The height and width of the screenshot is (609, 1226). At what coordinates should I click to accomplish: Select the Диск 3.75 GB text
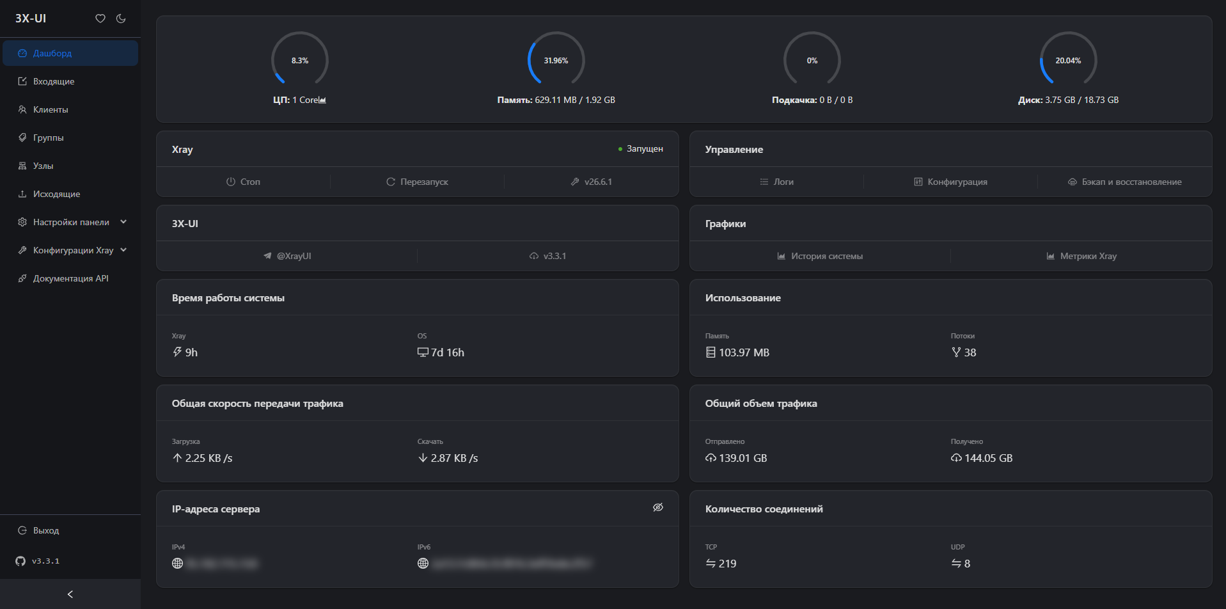[x=1068, y=100]
